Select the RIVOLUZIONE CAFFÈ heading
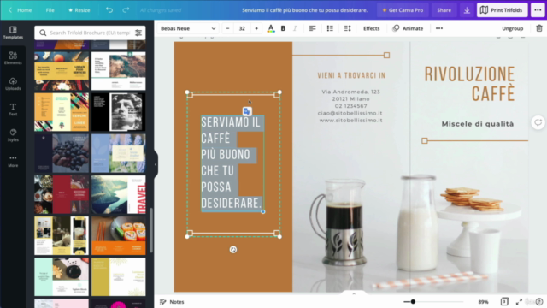The image size is (547, 308). [x=469, y=84]
